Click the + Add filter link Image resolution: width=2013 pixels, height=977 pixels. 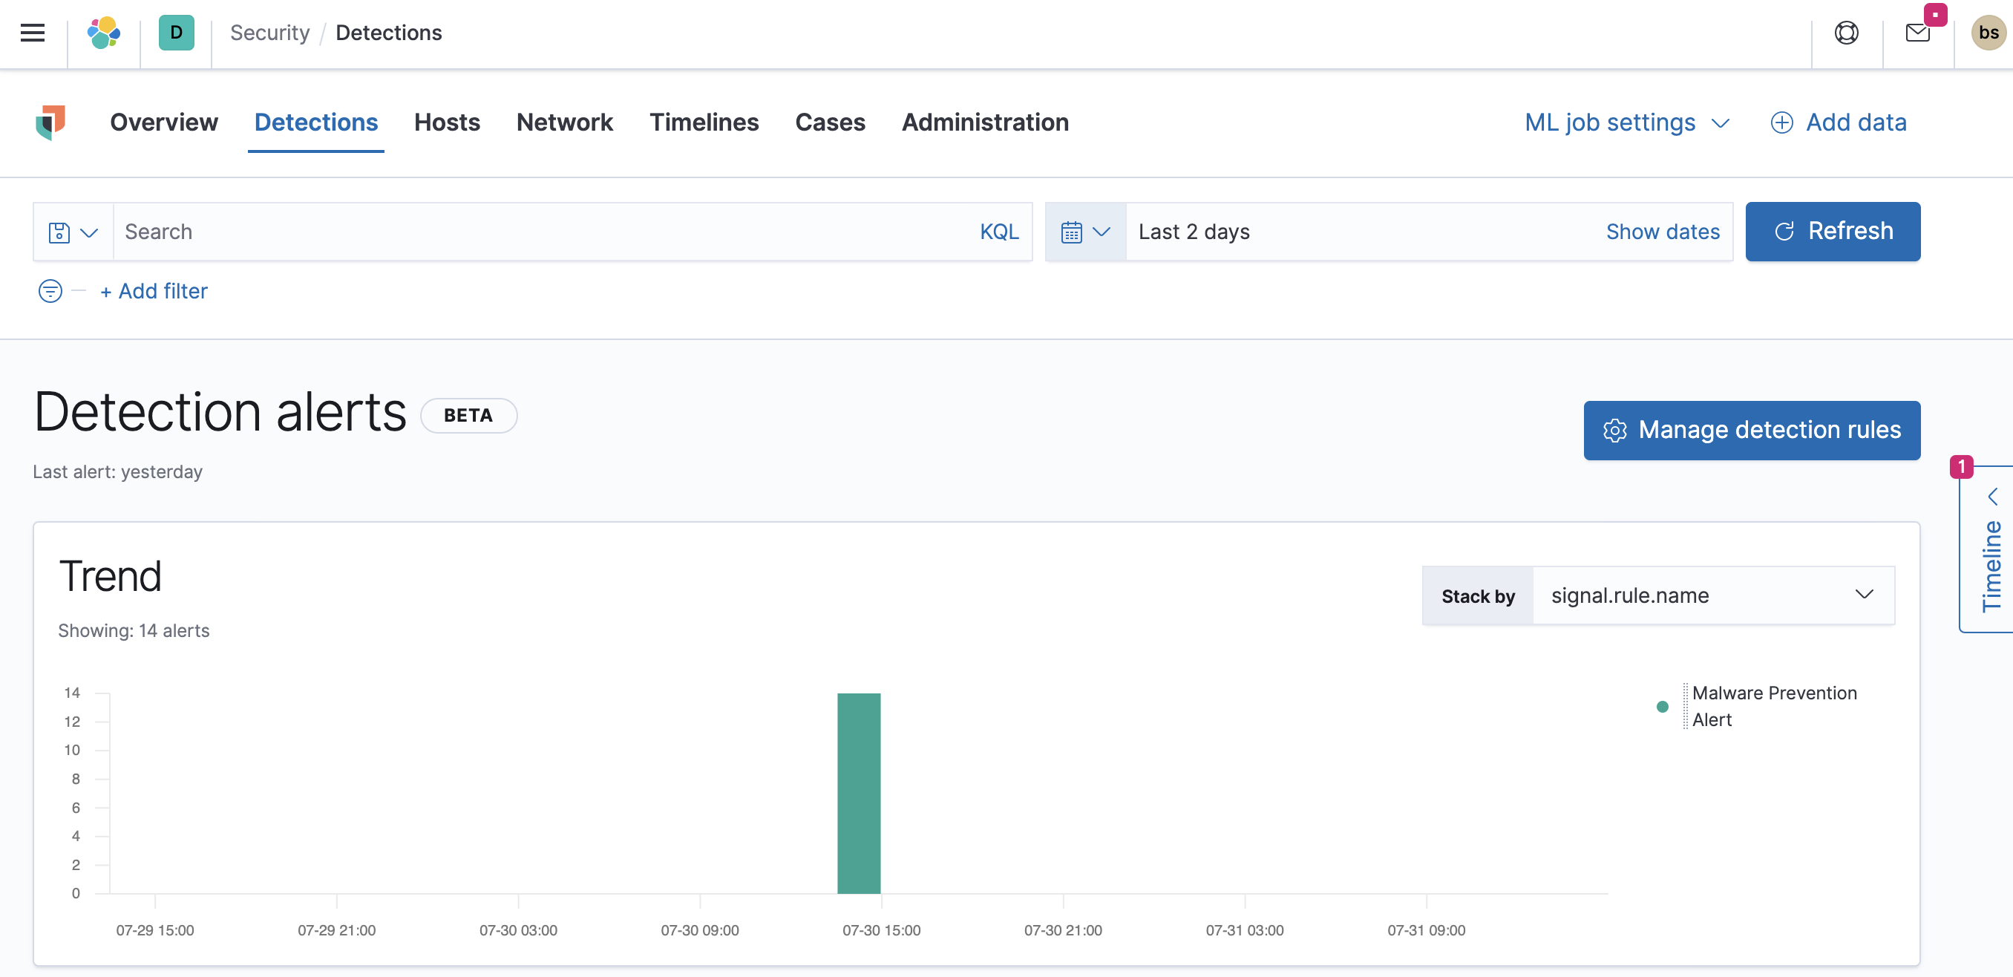[153, 290]
